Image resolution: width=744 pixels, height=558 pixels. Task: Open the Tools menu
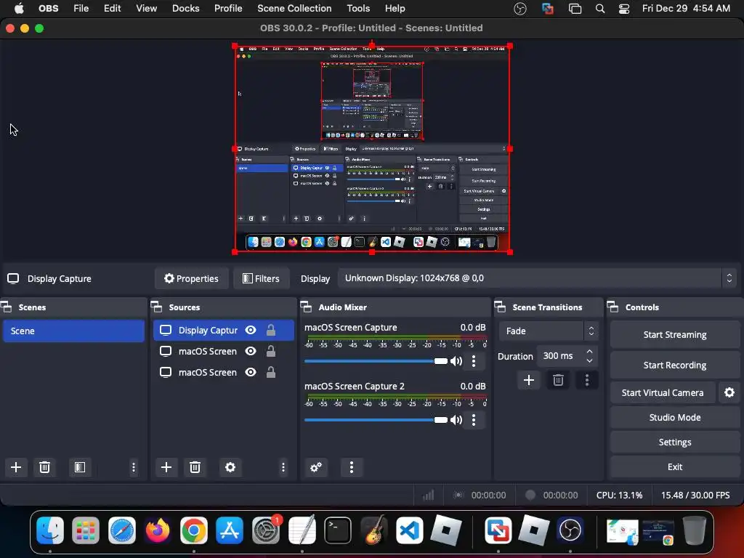pyautogui.click(x=358, y=9)
